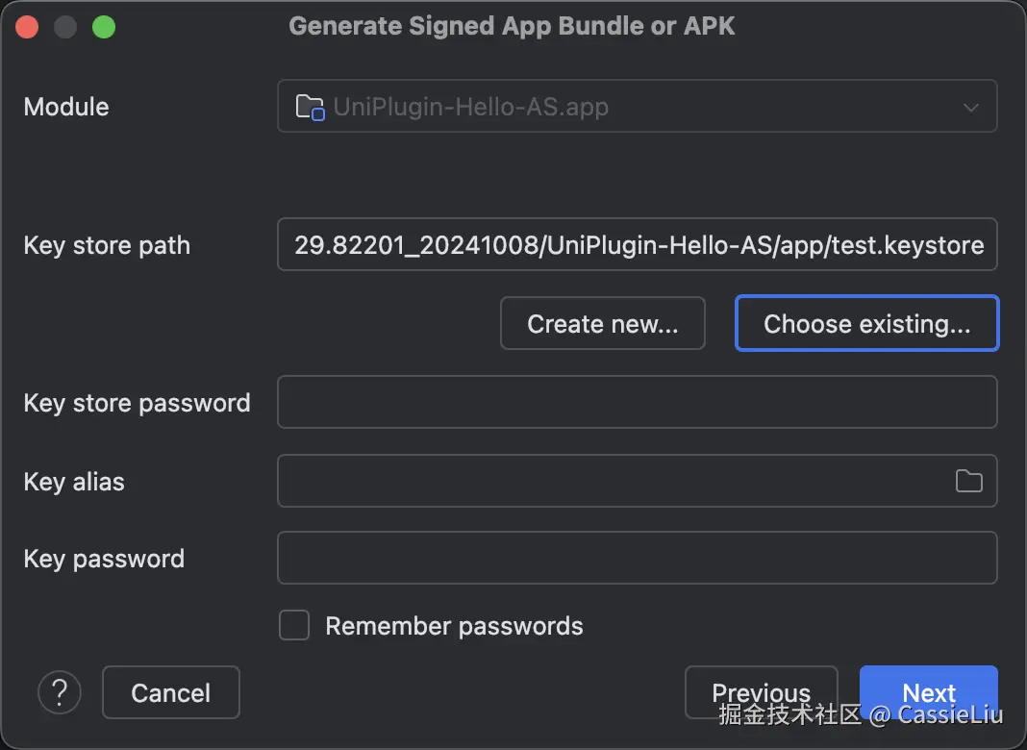This screenshot has height=750, width=1027.
Task: Focus the Key store path field
Action: pos(637,245)
